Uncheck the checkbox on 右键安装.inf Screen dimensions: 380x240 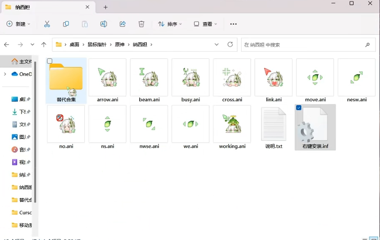[299, 108]
